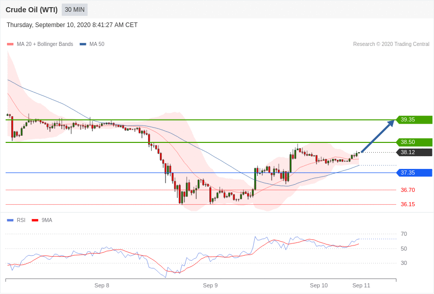434x294 pixels.
Task: Select the 39.35 resistance price label
Action: 414,120
